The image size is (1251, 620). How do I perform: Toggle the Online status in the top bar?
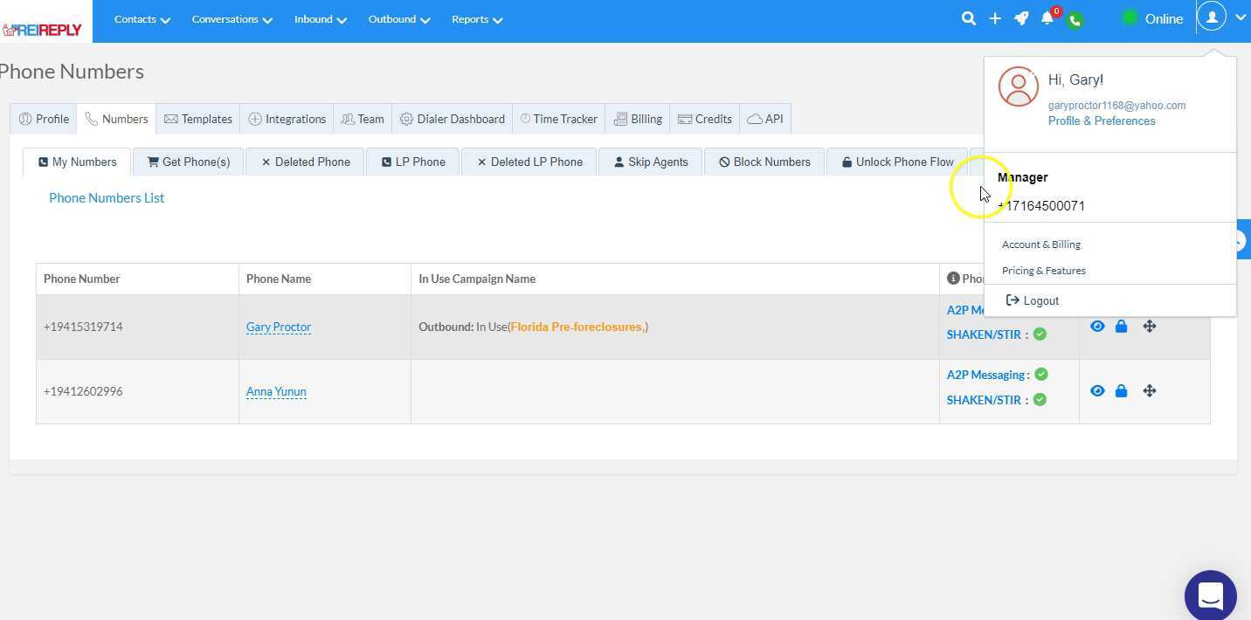pyautogui.click(x=1163, y=18)
